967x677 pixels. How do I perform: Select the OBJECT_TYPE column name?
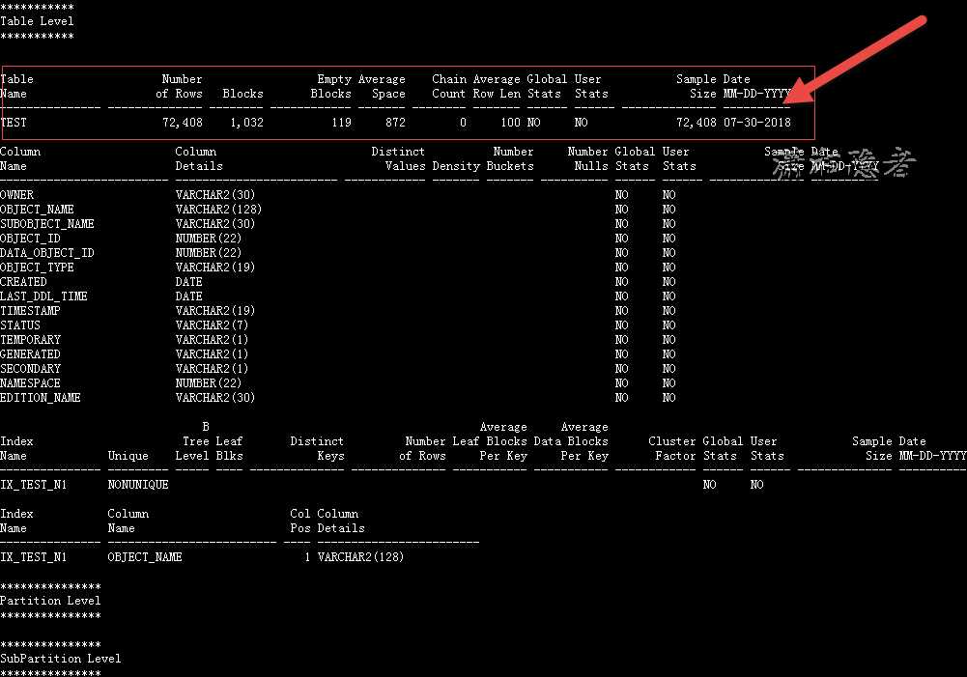click(x=37, y=268)
